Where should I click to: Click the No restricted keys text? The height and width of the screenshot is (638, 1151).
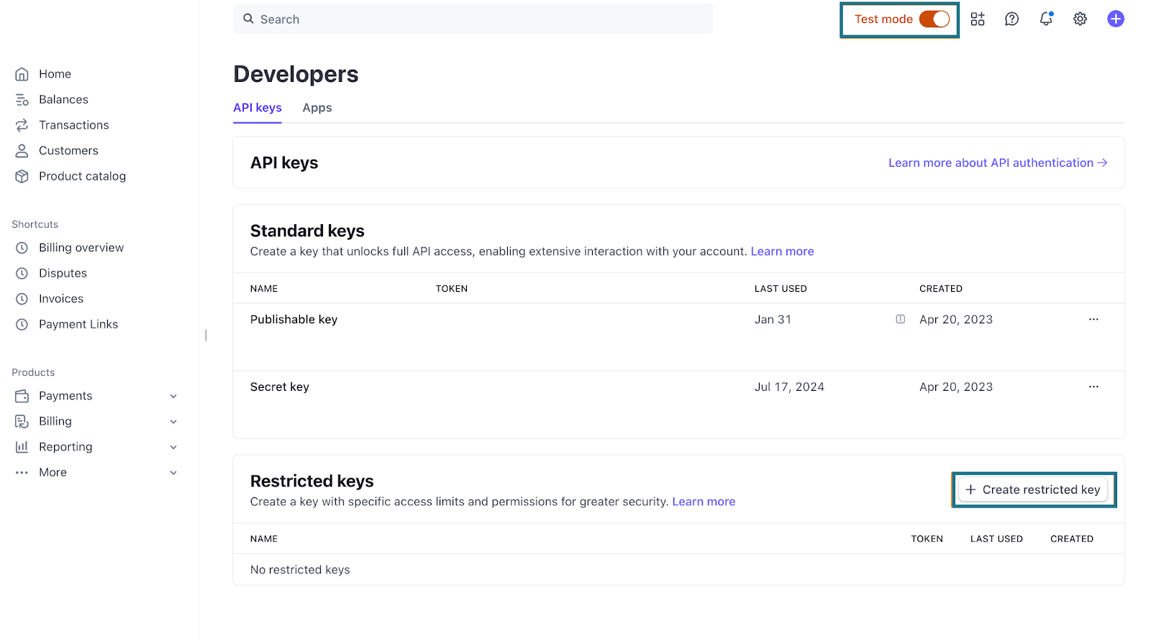pyautogui.click(x=300, y=570)
